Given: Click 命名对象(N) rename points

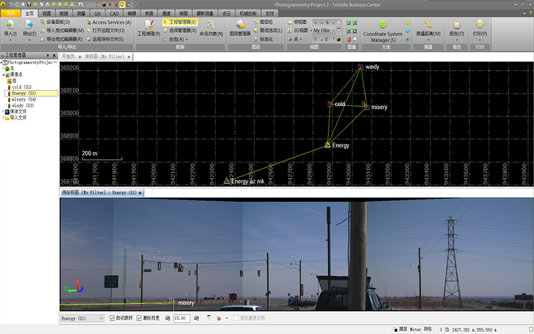Looking at the screenshot, I should [x=211, y=28].
